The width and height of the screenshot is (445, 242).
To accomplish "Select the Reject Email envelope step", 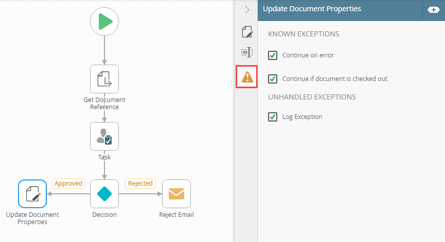I will pos(176,194).
